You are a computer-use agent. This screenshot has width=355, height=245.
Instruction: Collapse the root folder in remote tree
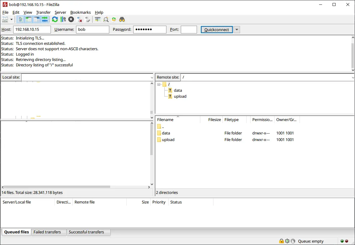[159, 85]
